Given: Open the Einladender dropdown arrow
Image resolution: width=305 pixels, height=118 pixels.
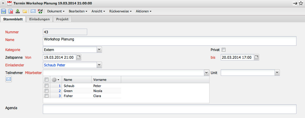Looking at the screenshot, I should click(99, 65).
